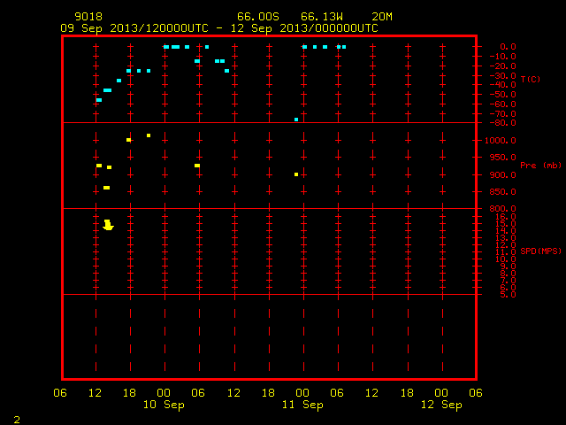This screenshot has width=566, height=425.
Task: Click the 11 Sep date label
Action: point(302,405)
